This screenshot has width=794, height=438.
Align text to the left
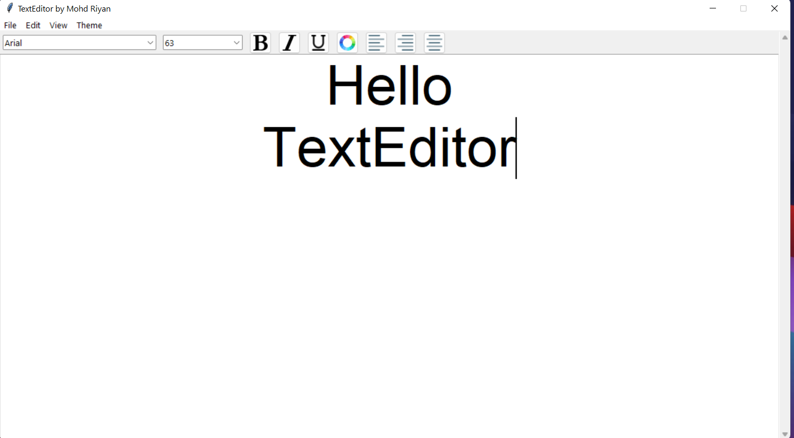(376, 43)
